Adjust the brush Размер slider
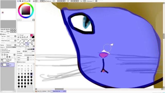The height and width of the screenshot is (93, 165). (x=29, y=51)
